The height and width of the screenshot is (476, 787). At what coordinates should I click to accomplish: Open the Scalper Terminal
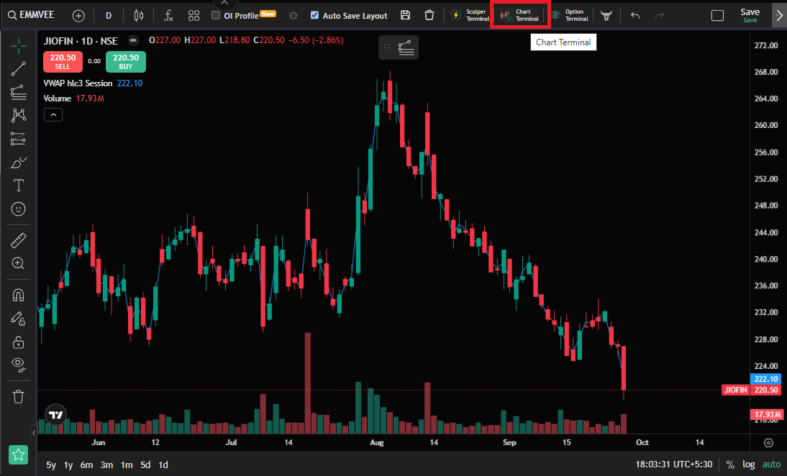pos(470,15)
